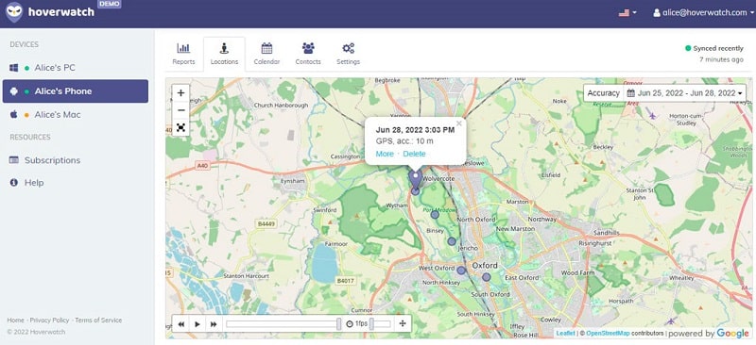Close the location popup with X
Image resolution: width=756 pixels, height=345 pixels.
point(459,123)
